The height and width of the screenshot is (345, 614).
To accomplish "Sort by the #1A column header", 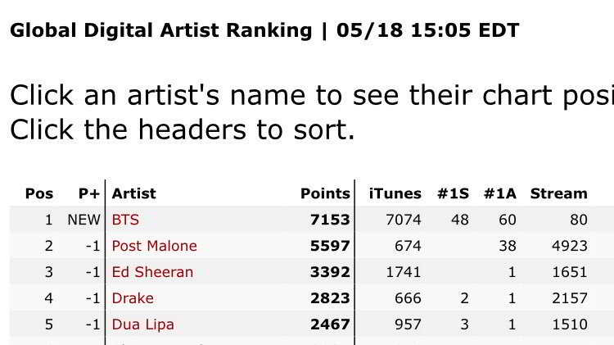I will tap(500, 194).
